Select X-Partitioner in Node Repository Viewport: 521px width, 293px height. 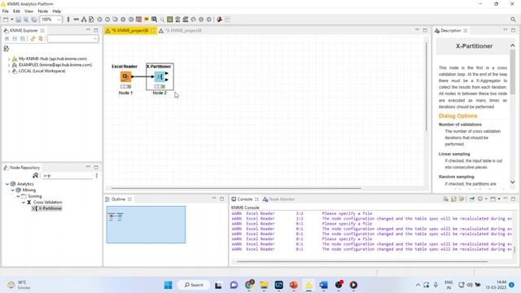click(x=47, y=208)
